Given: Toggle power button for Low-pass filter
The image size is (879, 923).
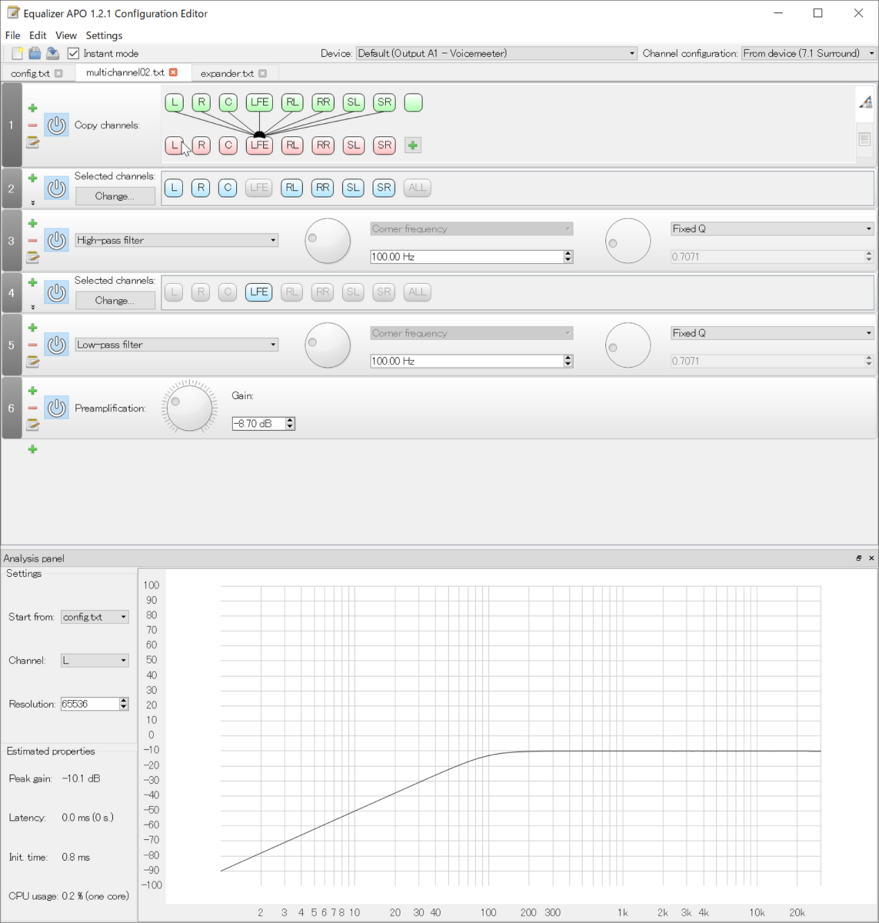Looking at the screenshot, I should [57, 345].
